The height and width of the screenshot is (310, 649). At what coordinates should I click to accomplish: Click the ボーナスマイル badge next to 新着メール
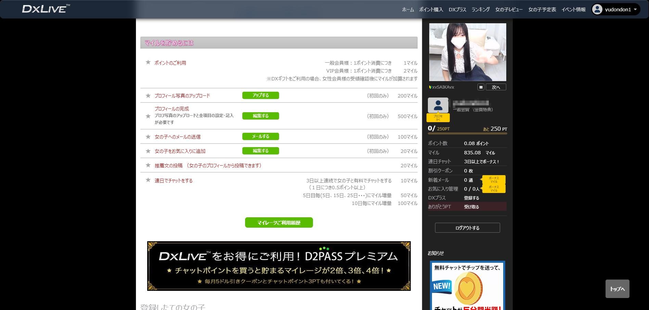point(494,180)
